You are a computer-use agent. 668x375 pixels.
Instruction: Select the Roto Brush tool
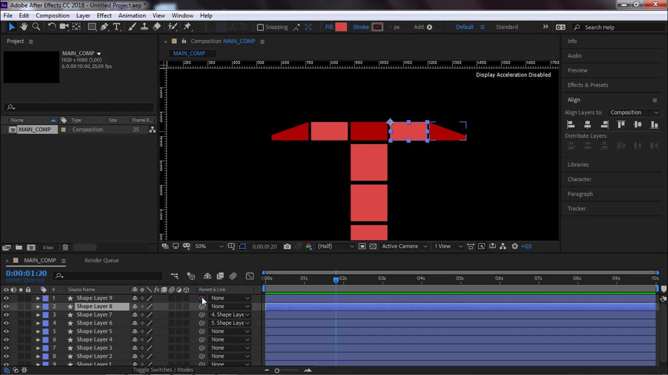tap(172, 27)
